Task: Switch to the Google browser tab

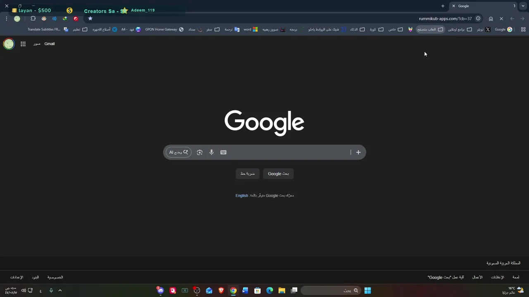Action: point(484,6)
